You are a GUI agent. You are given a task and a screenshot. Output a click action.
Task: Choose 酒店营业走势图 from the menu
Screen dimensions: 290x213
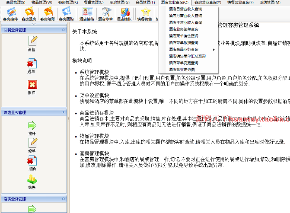pos(188,70)
